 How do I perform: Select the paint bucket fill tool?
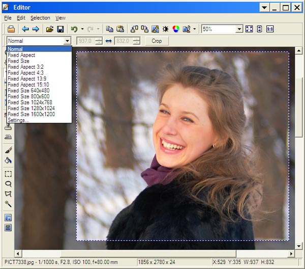[8, 160]
